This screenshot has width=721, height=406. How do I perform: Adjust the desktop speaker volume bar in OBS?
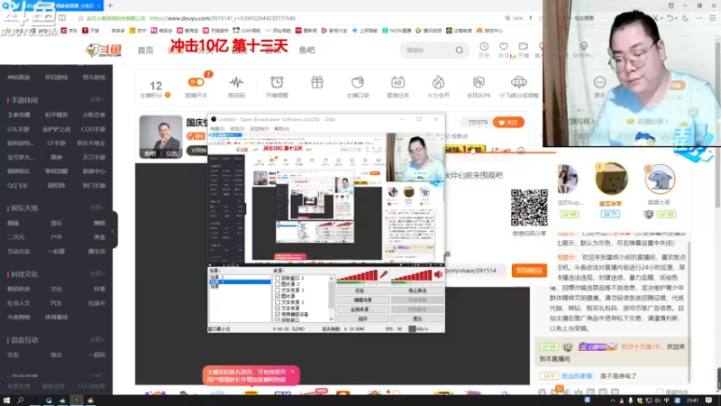pyautogui.click(x=412, y=275)
